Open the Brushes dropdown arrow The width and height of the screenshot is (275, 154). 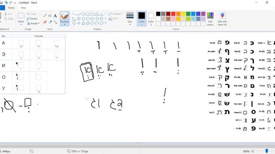[x=64, y=24]
